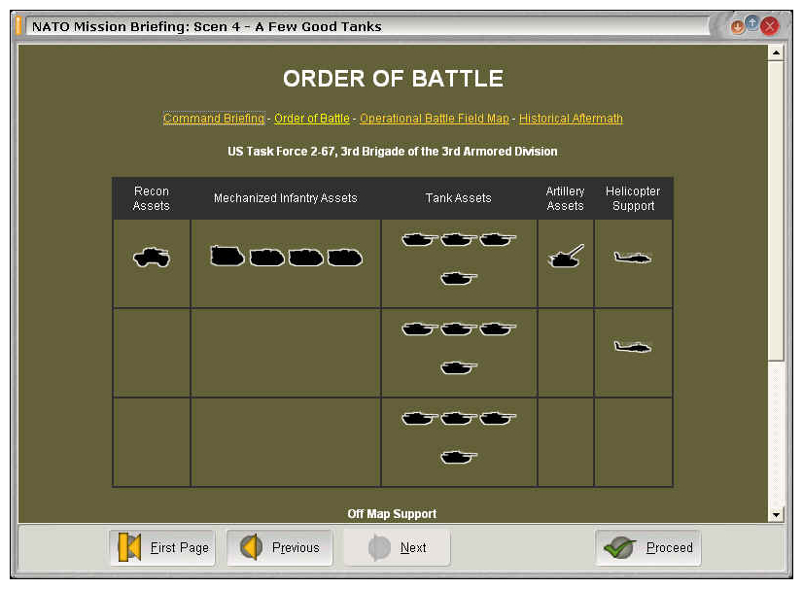This screenshot has width=803, height=589.
Task: Click the second-row helicopter support icon
Action: click(x=633, y=347)
